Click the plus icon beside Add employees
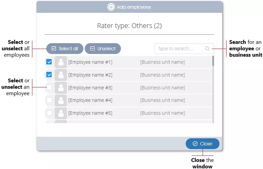263x169 pixels. tap(111, 7)
